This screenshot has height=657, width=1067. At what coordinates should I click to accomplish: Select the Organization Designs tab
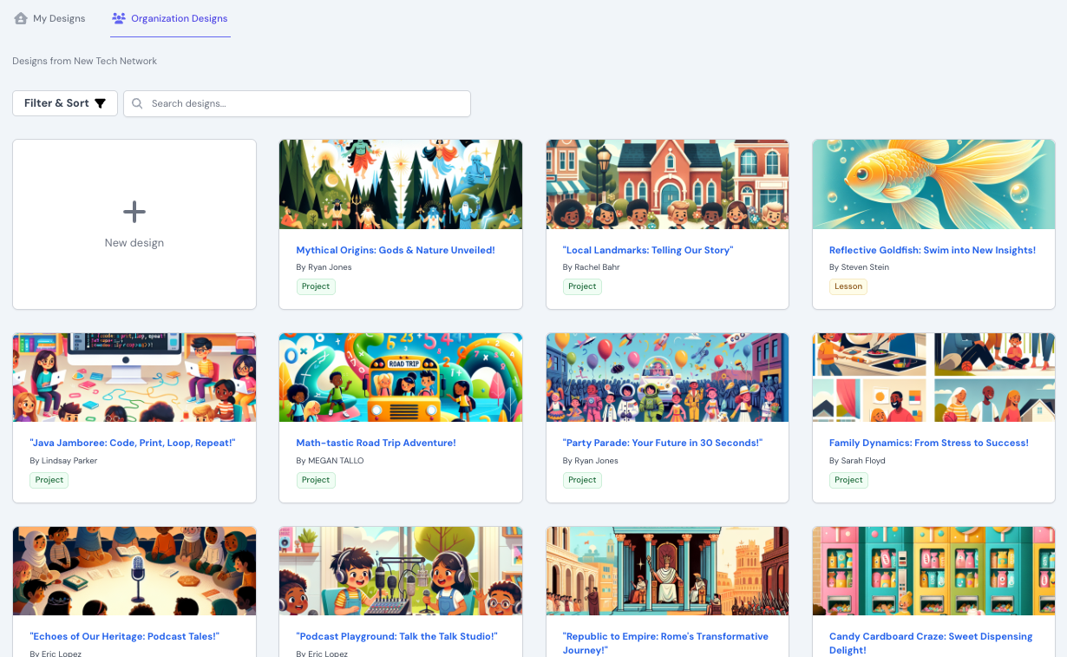[179, 18]
